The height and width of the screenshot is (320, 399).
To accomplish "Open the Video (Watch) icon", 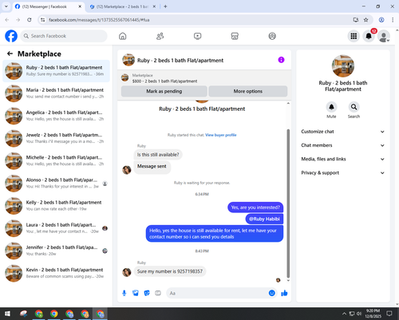I will click(x=197, y=36).
